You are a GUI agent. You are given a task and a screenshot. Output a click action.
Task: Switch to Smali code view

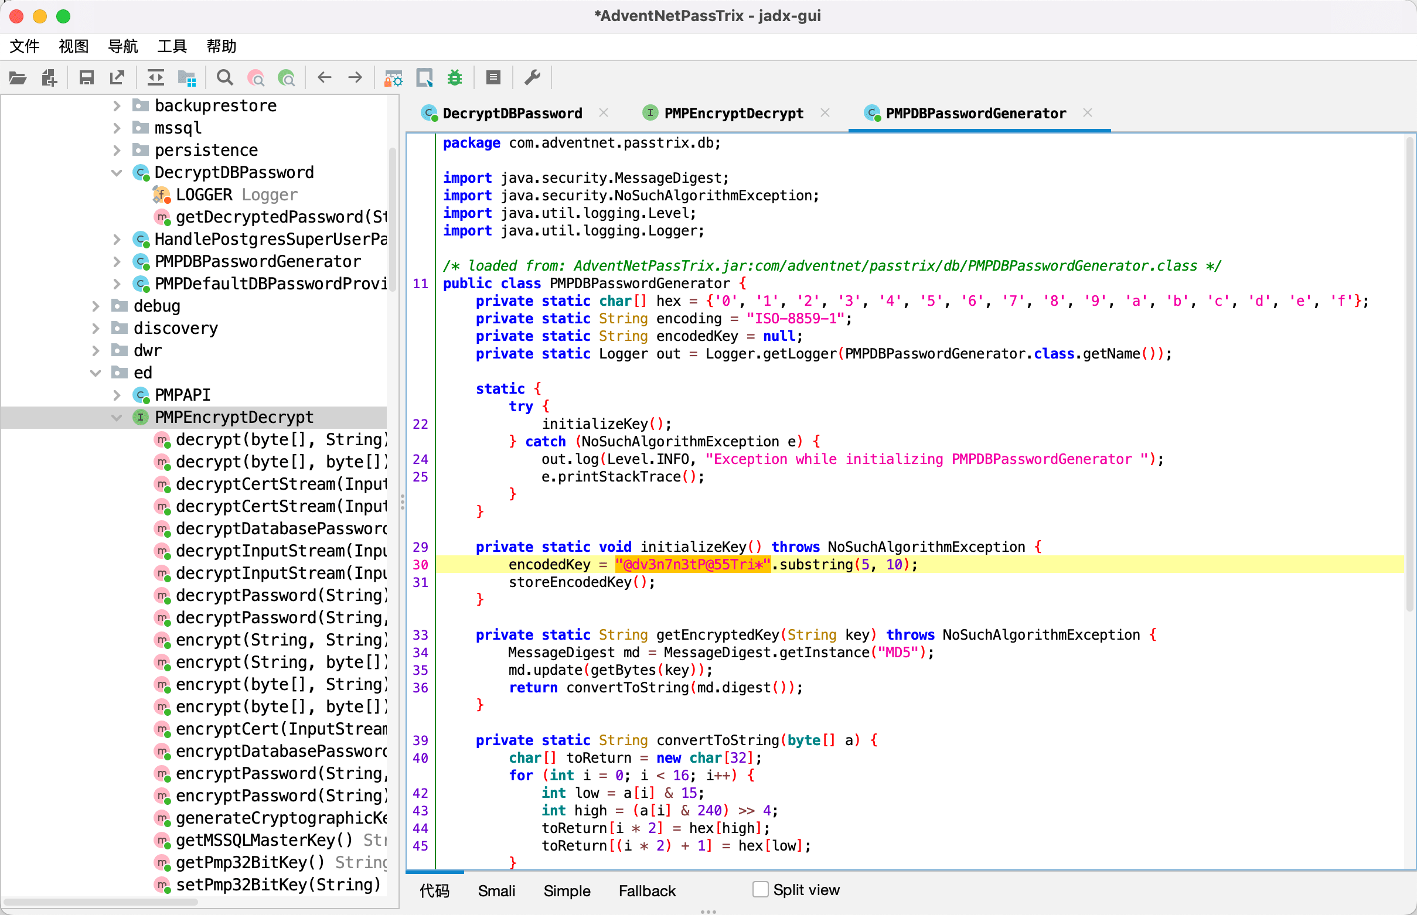click(x=496, y=890)
